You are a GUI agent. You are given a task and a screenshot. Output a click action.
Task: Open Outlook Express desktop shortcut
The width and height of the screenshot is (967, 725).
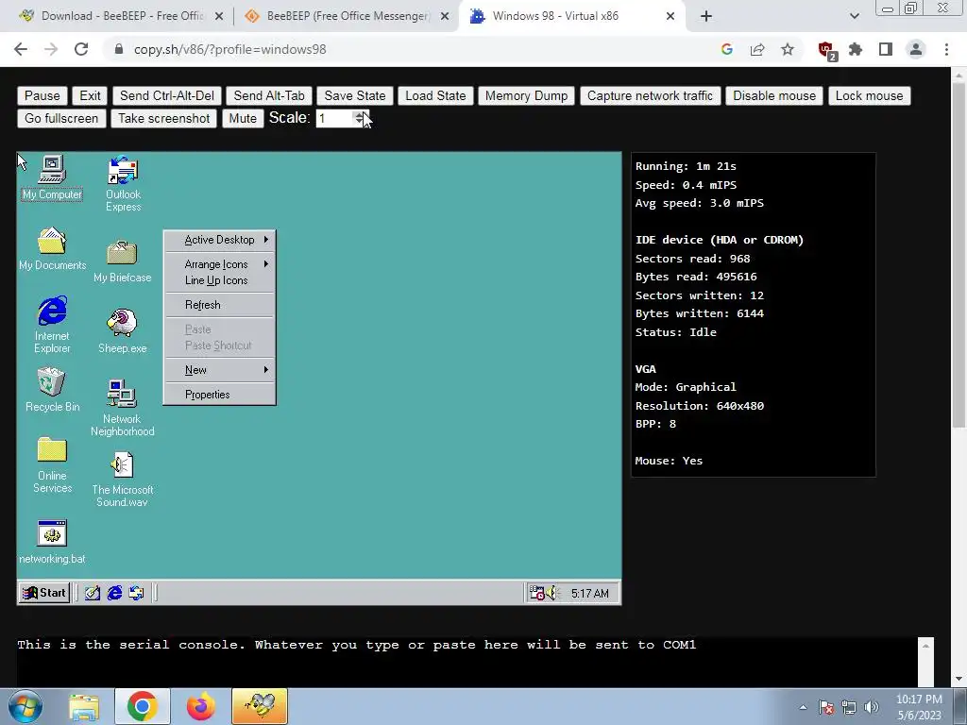pos(123,184)
